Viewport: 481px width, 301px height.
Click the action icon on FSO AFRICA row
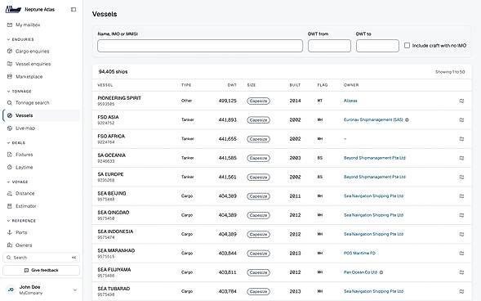[461, 139]
